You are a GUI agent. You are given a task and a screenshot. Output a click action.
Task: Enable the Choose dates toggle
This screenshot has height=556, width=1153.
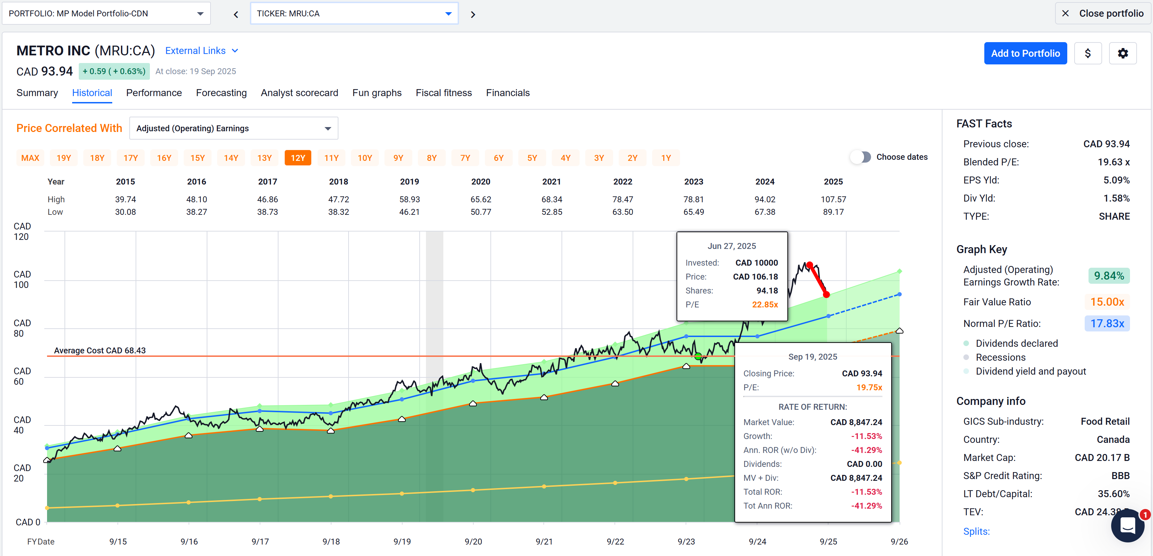tap(861, 157)
